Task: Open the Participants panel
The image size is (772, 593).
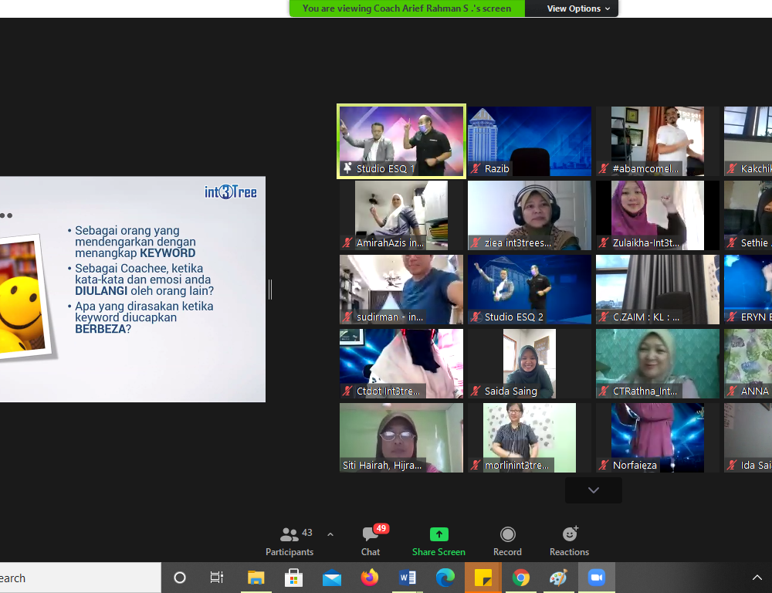Action: [x=289, y=540]
